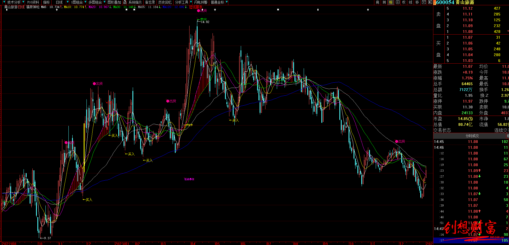509x245 pixels.
Task: Click the 福泉神枪 indicator name label
Action: 33,7
